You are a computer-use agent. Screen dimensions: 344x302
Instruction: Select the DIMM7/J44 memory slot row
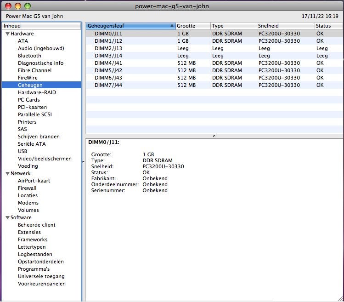[214, 85]
